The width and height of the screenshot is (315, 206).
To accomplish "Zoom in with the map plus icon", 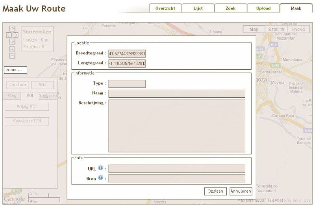I will point(12,49).
